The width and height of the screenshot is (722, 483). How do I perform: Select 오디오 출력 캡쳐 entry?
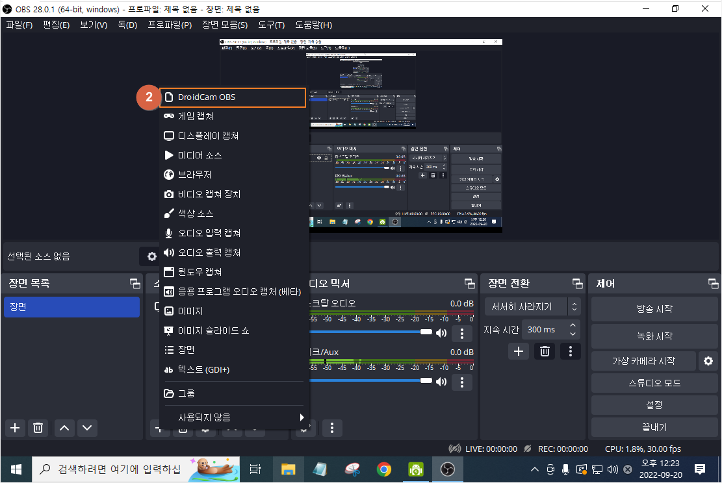[x=234, y=253]
